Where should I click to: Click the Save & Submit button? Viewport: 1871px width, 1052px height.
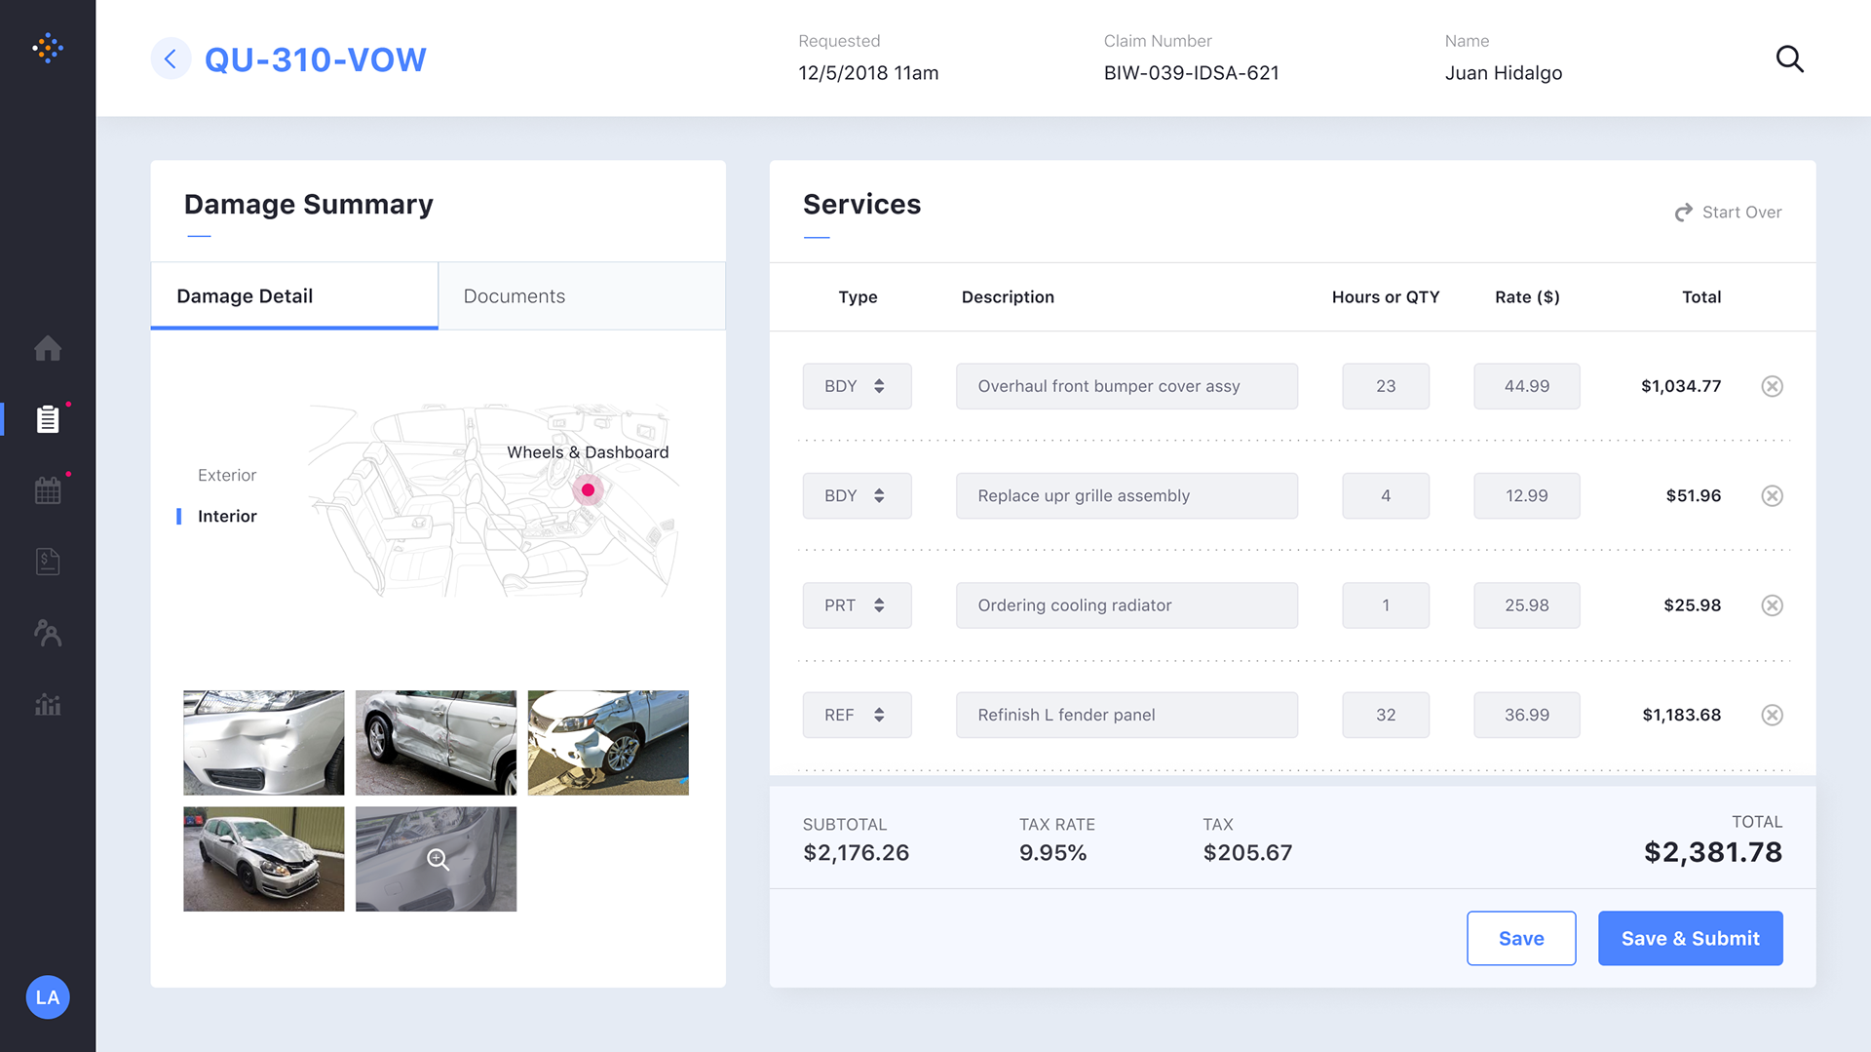(1690, 938)
